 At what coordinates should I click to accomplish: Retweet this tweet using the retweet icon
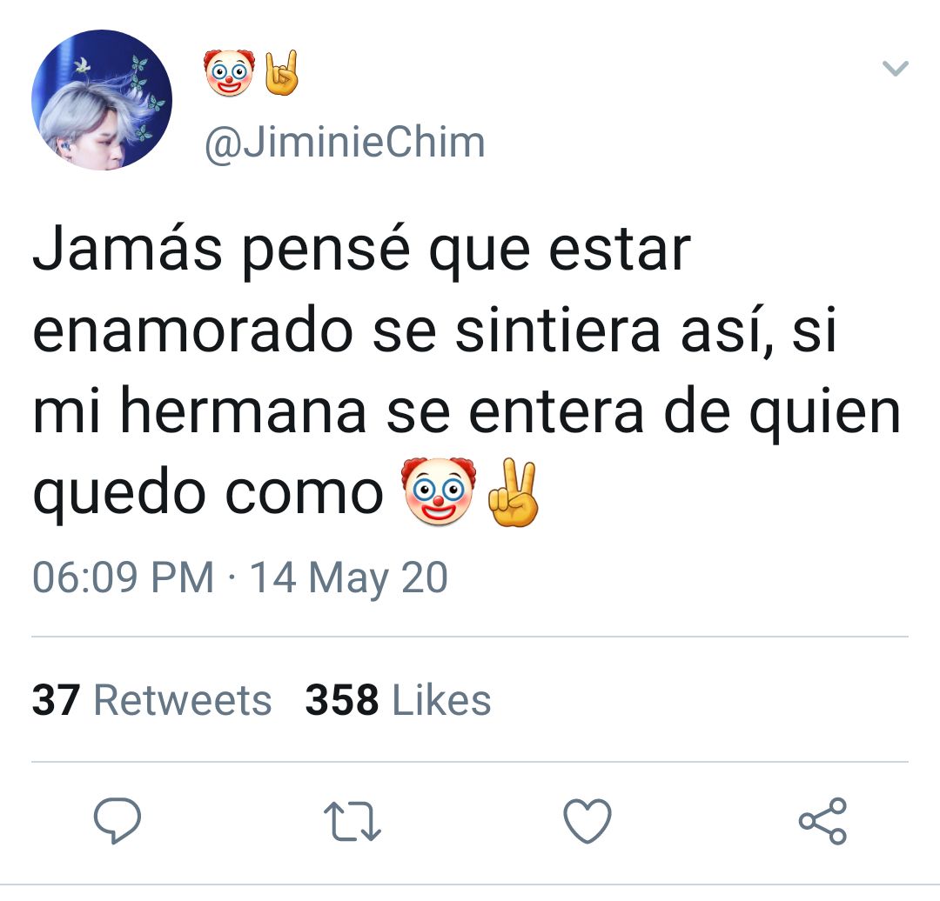(x=352, y=822)
